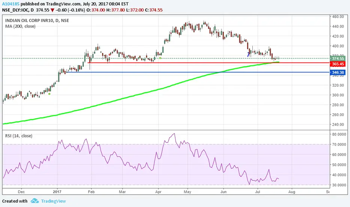The height and width of the screenshot is (207, 350).
Task: Click the Feb label on time axis
Action: pos(91,192)
